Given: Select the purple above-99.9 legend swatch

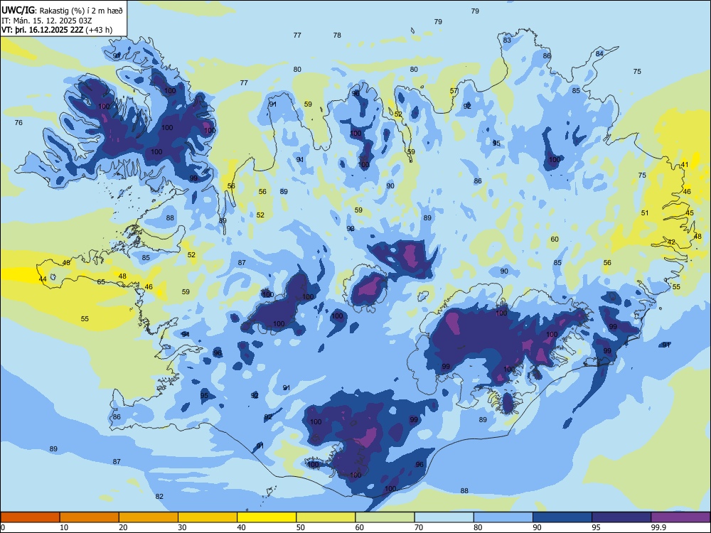Looking at the screenshot, I should 680,517.
